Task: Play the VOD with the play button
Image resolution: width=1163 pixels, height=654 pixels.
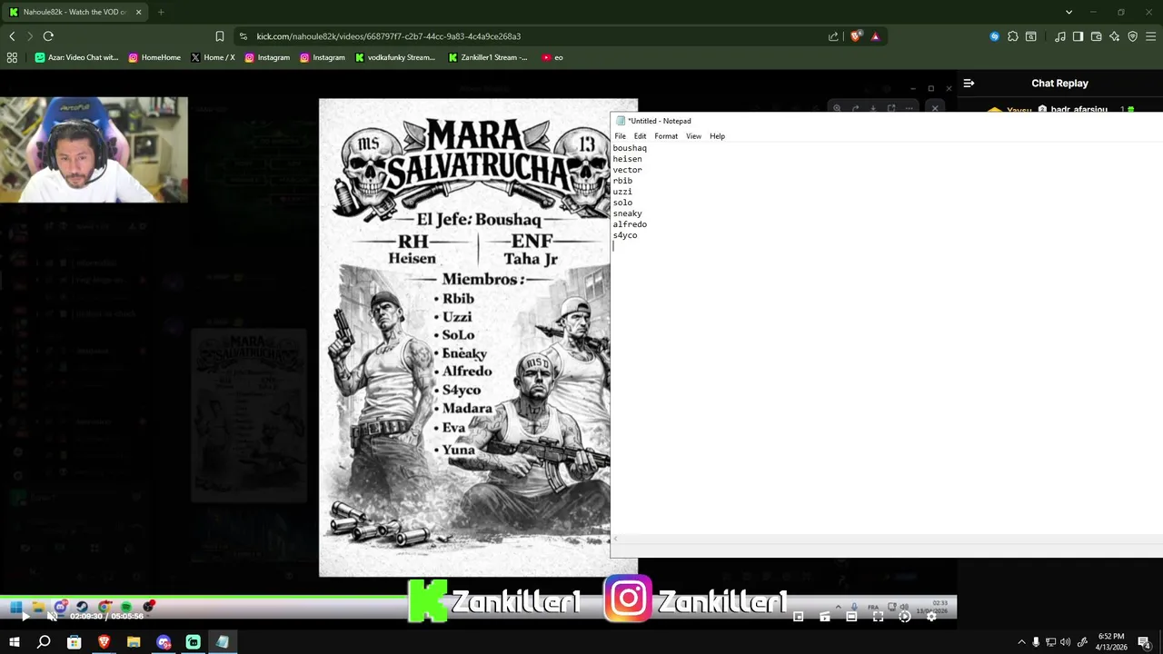Action: coord(25,617)
